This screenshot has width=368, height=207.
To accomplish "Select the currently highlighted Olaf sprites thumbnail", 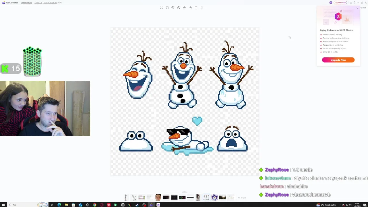I will [x=206, y=198].
